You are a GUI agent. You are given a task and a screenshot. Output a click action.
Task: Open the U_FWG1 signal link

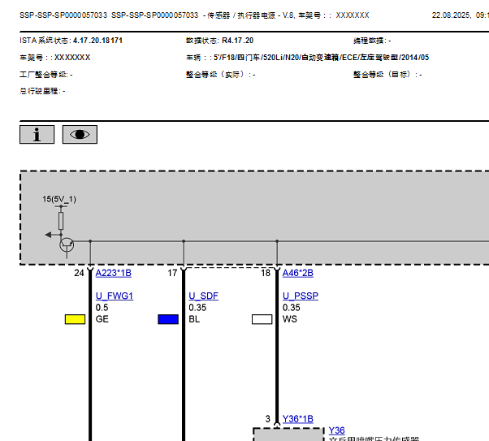[115, 296]
